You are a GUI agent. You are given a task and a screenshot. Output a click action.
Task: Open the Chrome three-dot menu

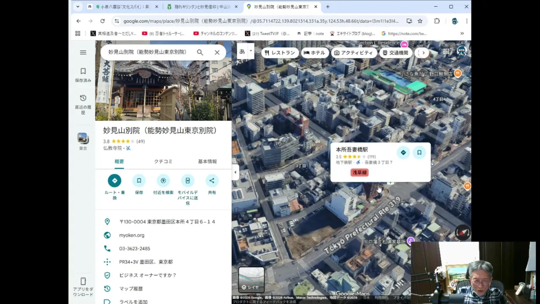click(x=467, y=21)
